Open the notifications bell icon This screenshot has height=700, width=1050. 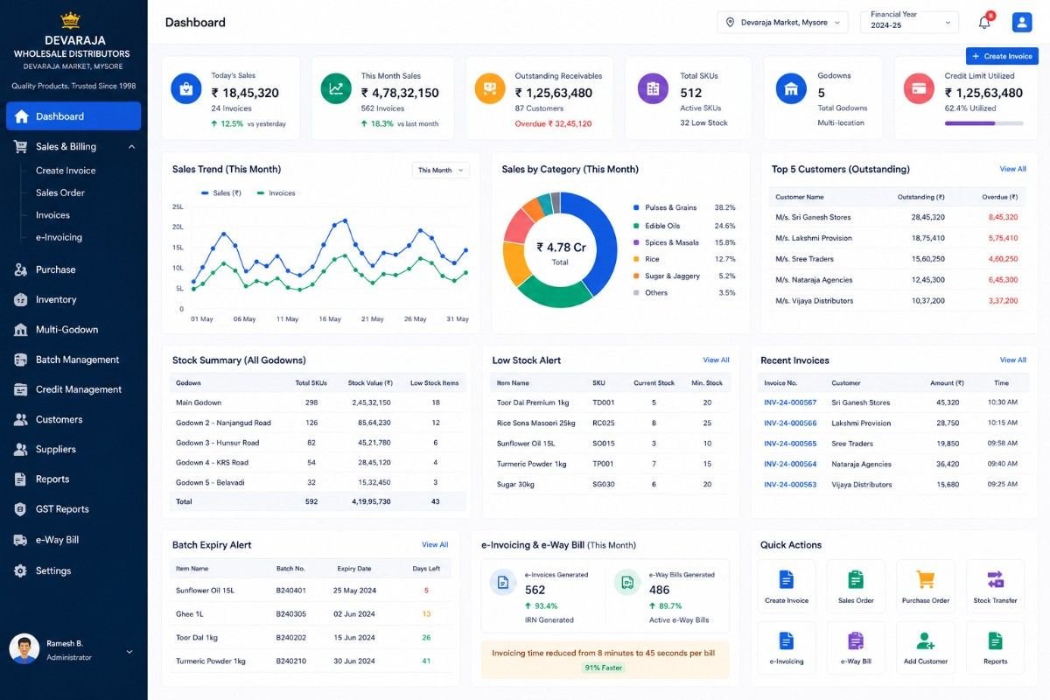[x=984, y=22]
